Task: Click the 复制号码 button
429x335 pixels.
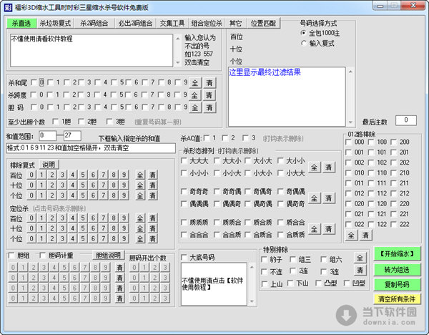Action: (397, 285)
